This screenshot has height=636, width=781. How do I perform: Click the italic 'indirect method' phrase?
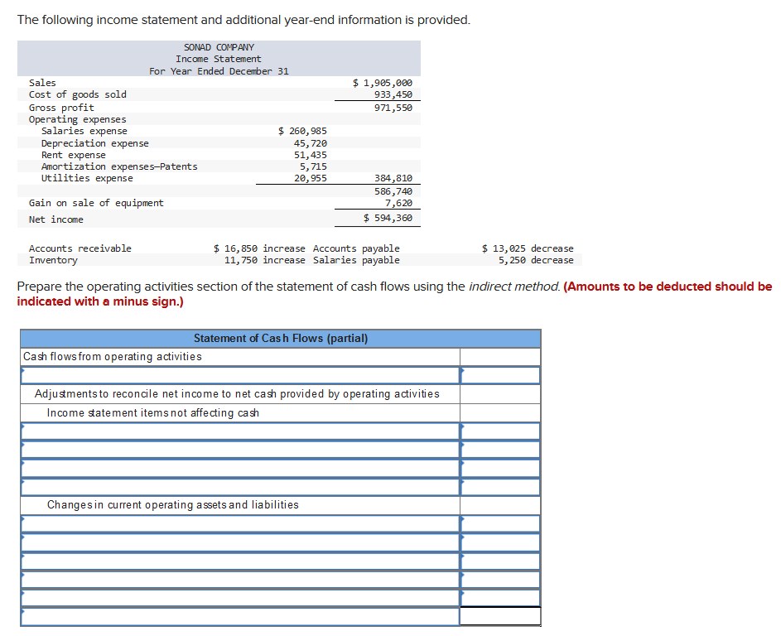pos(514,287)
